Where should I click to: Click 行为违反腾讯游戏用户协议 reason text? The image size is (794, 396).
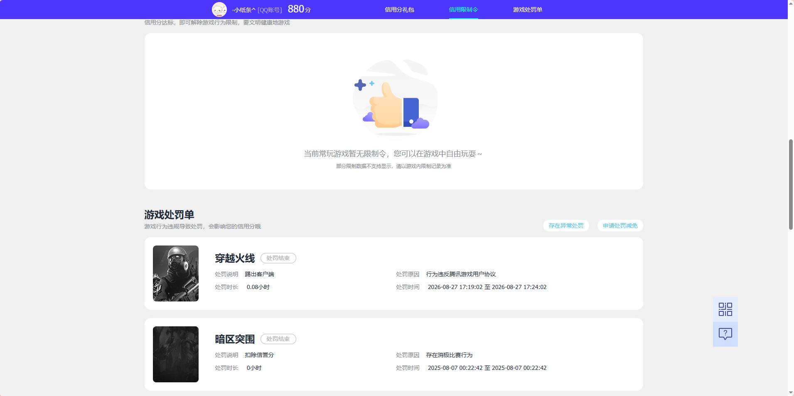[461, 274]
